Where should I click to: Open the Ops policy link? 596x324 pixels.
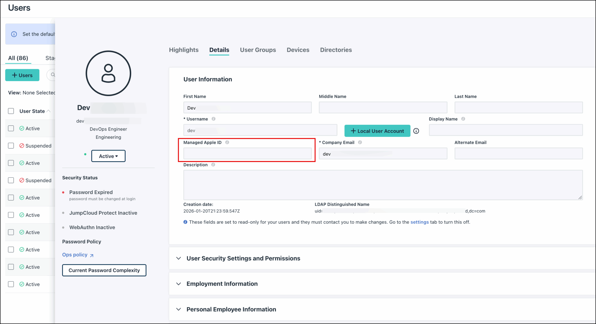(78, 255)
